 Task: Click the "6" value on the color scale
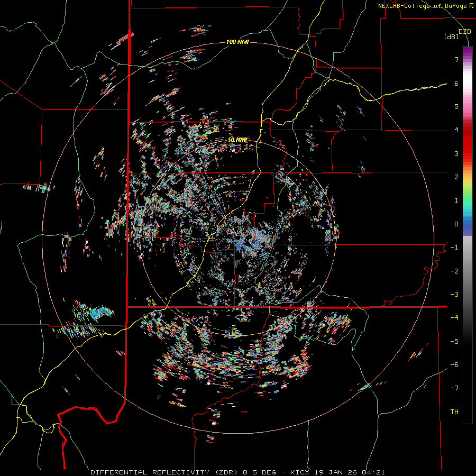tap(456, 83)
